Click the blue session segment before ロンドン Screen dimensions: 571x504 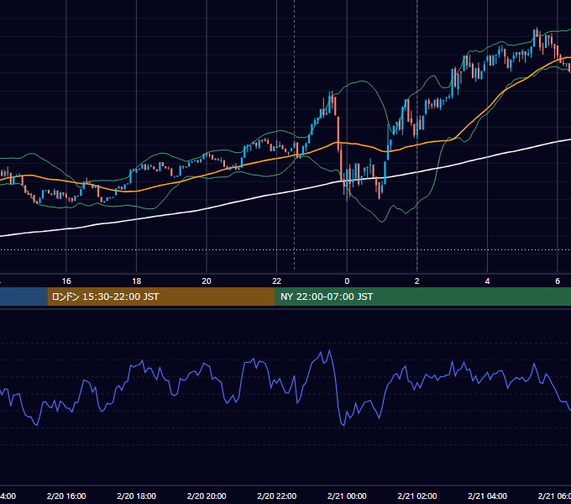24,297
